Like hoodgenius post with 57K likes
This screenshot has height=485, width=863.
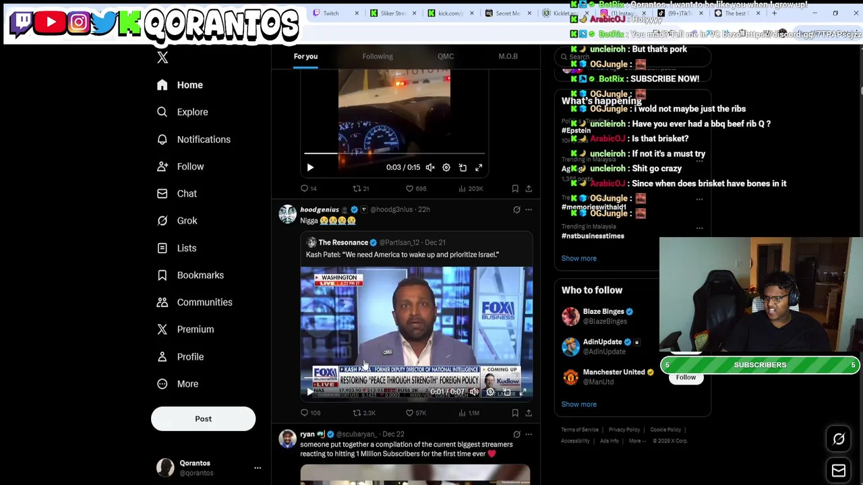416,413
